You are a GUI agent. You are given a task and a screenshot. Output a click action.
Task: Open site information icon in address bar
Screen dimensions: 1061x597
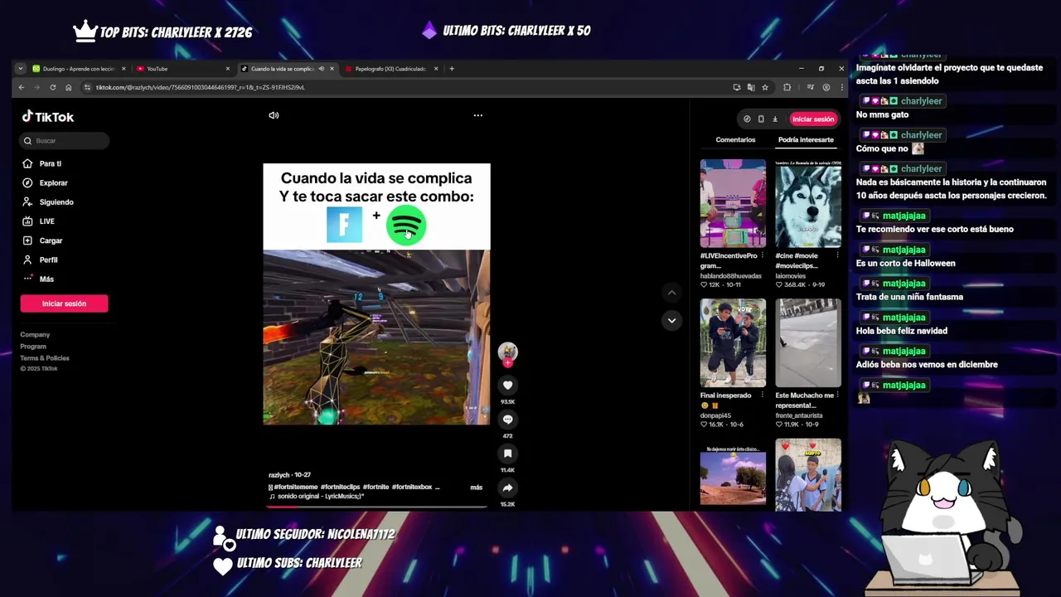click(87, 87)
